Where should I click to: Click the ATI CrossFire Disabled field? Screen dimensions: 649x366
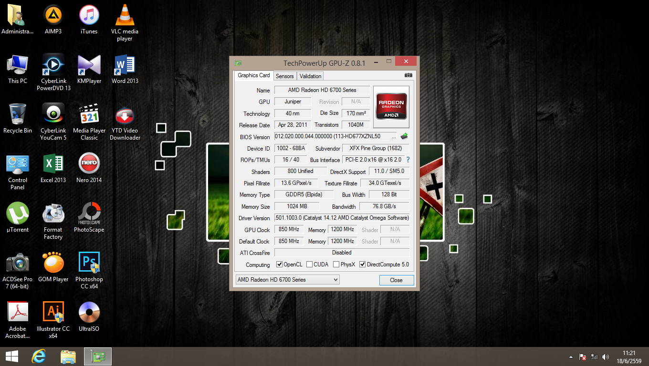(342, 253)
